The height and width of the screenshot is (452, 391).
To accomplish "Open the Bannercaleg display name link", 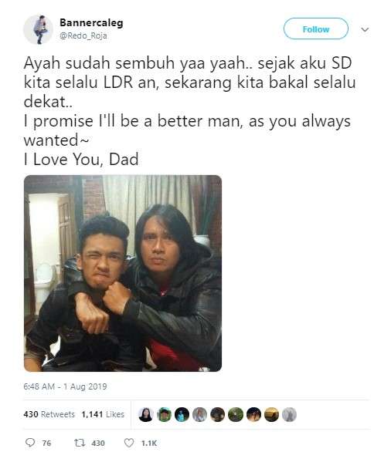I will 91,22.
